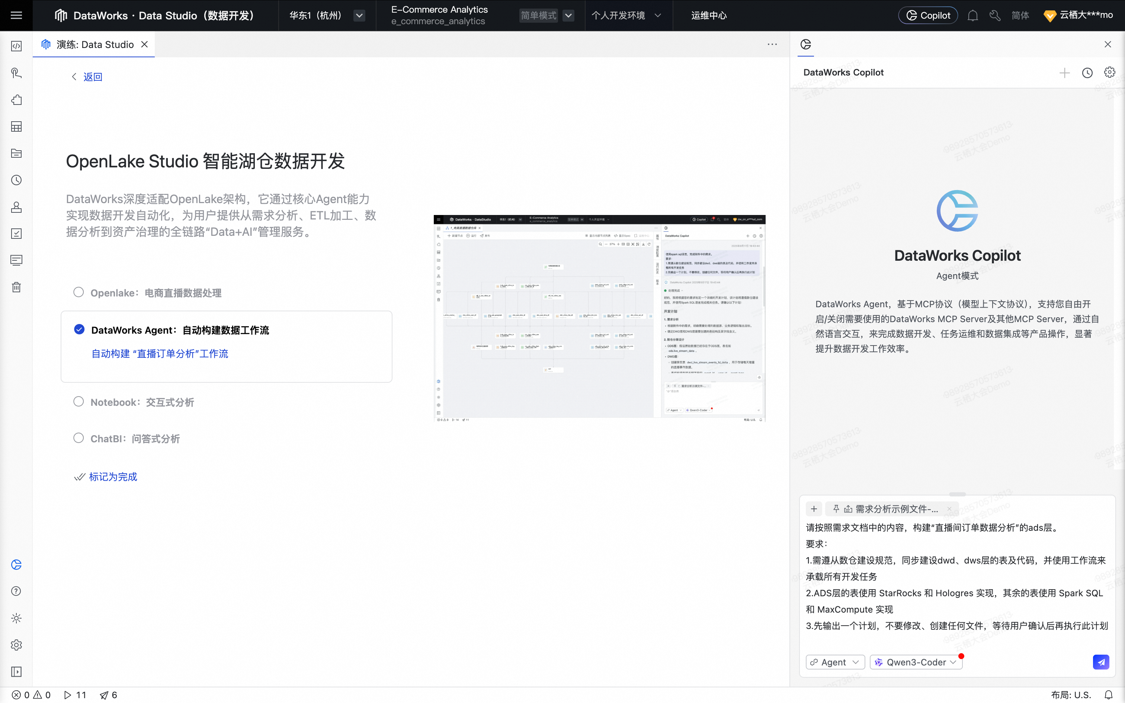Send the Copilot prompt message
The width and height of the screenshot is (1125, 703).
pos(1100,662)
